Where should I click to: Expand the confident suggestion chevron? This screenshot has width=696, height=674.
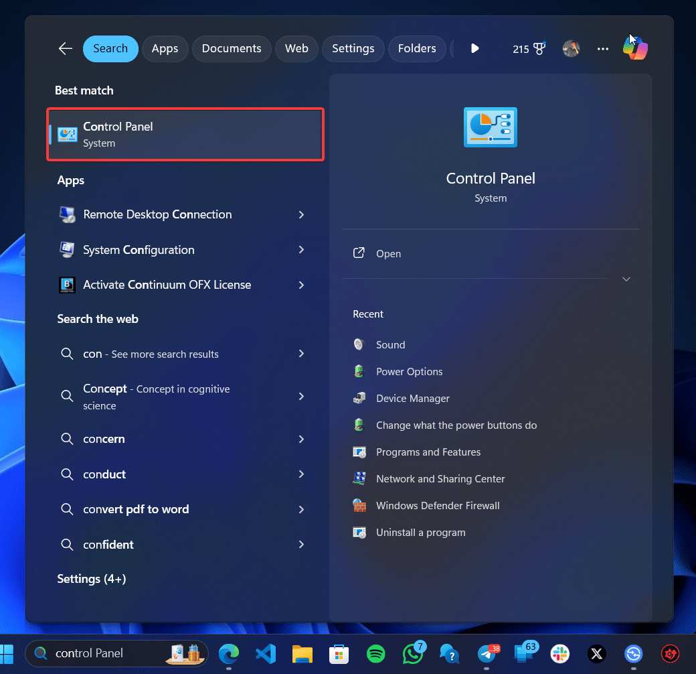(x=301, y=544)
